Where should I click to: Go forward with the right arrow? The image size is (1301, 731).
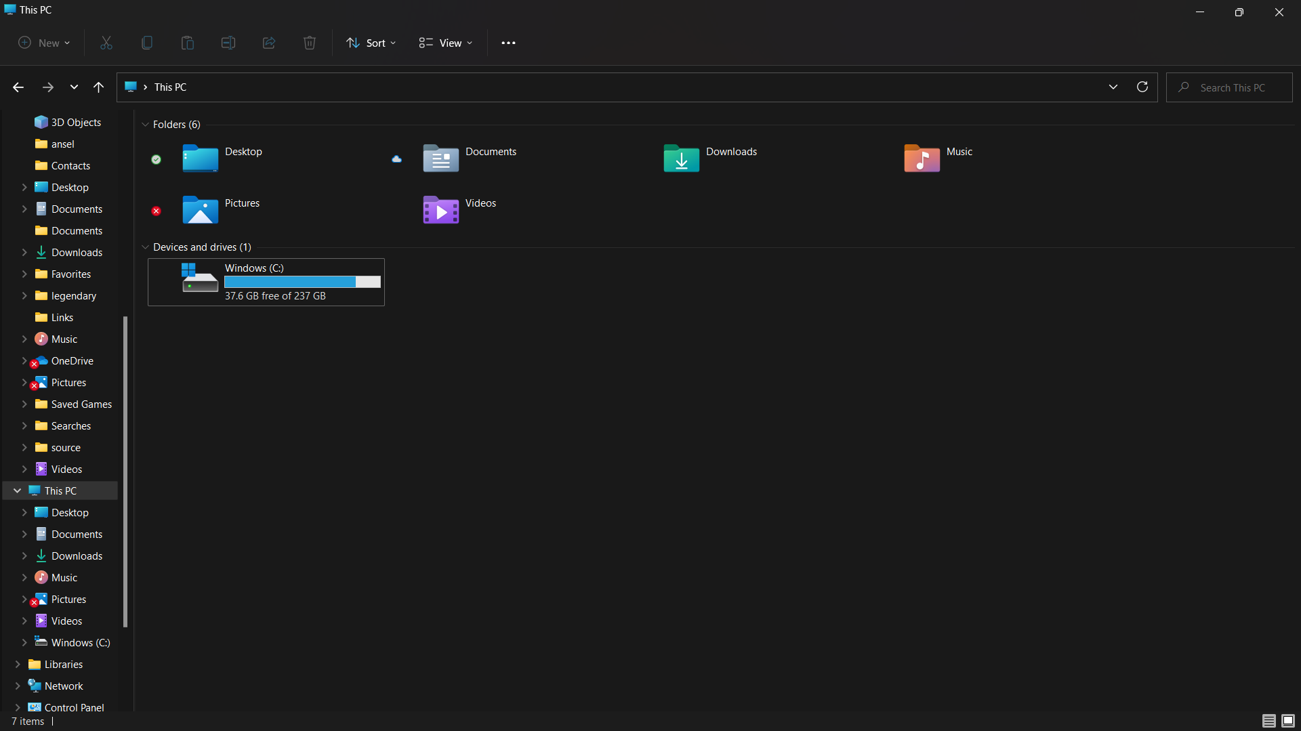(47, 87)
